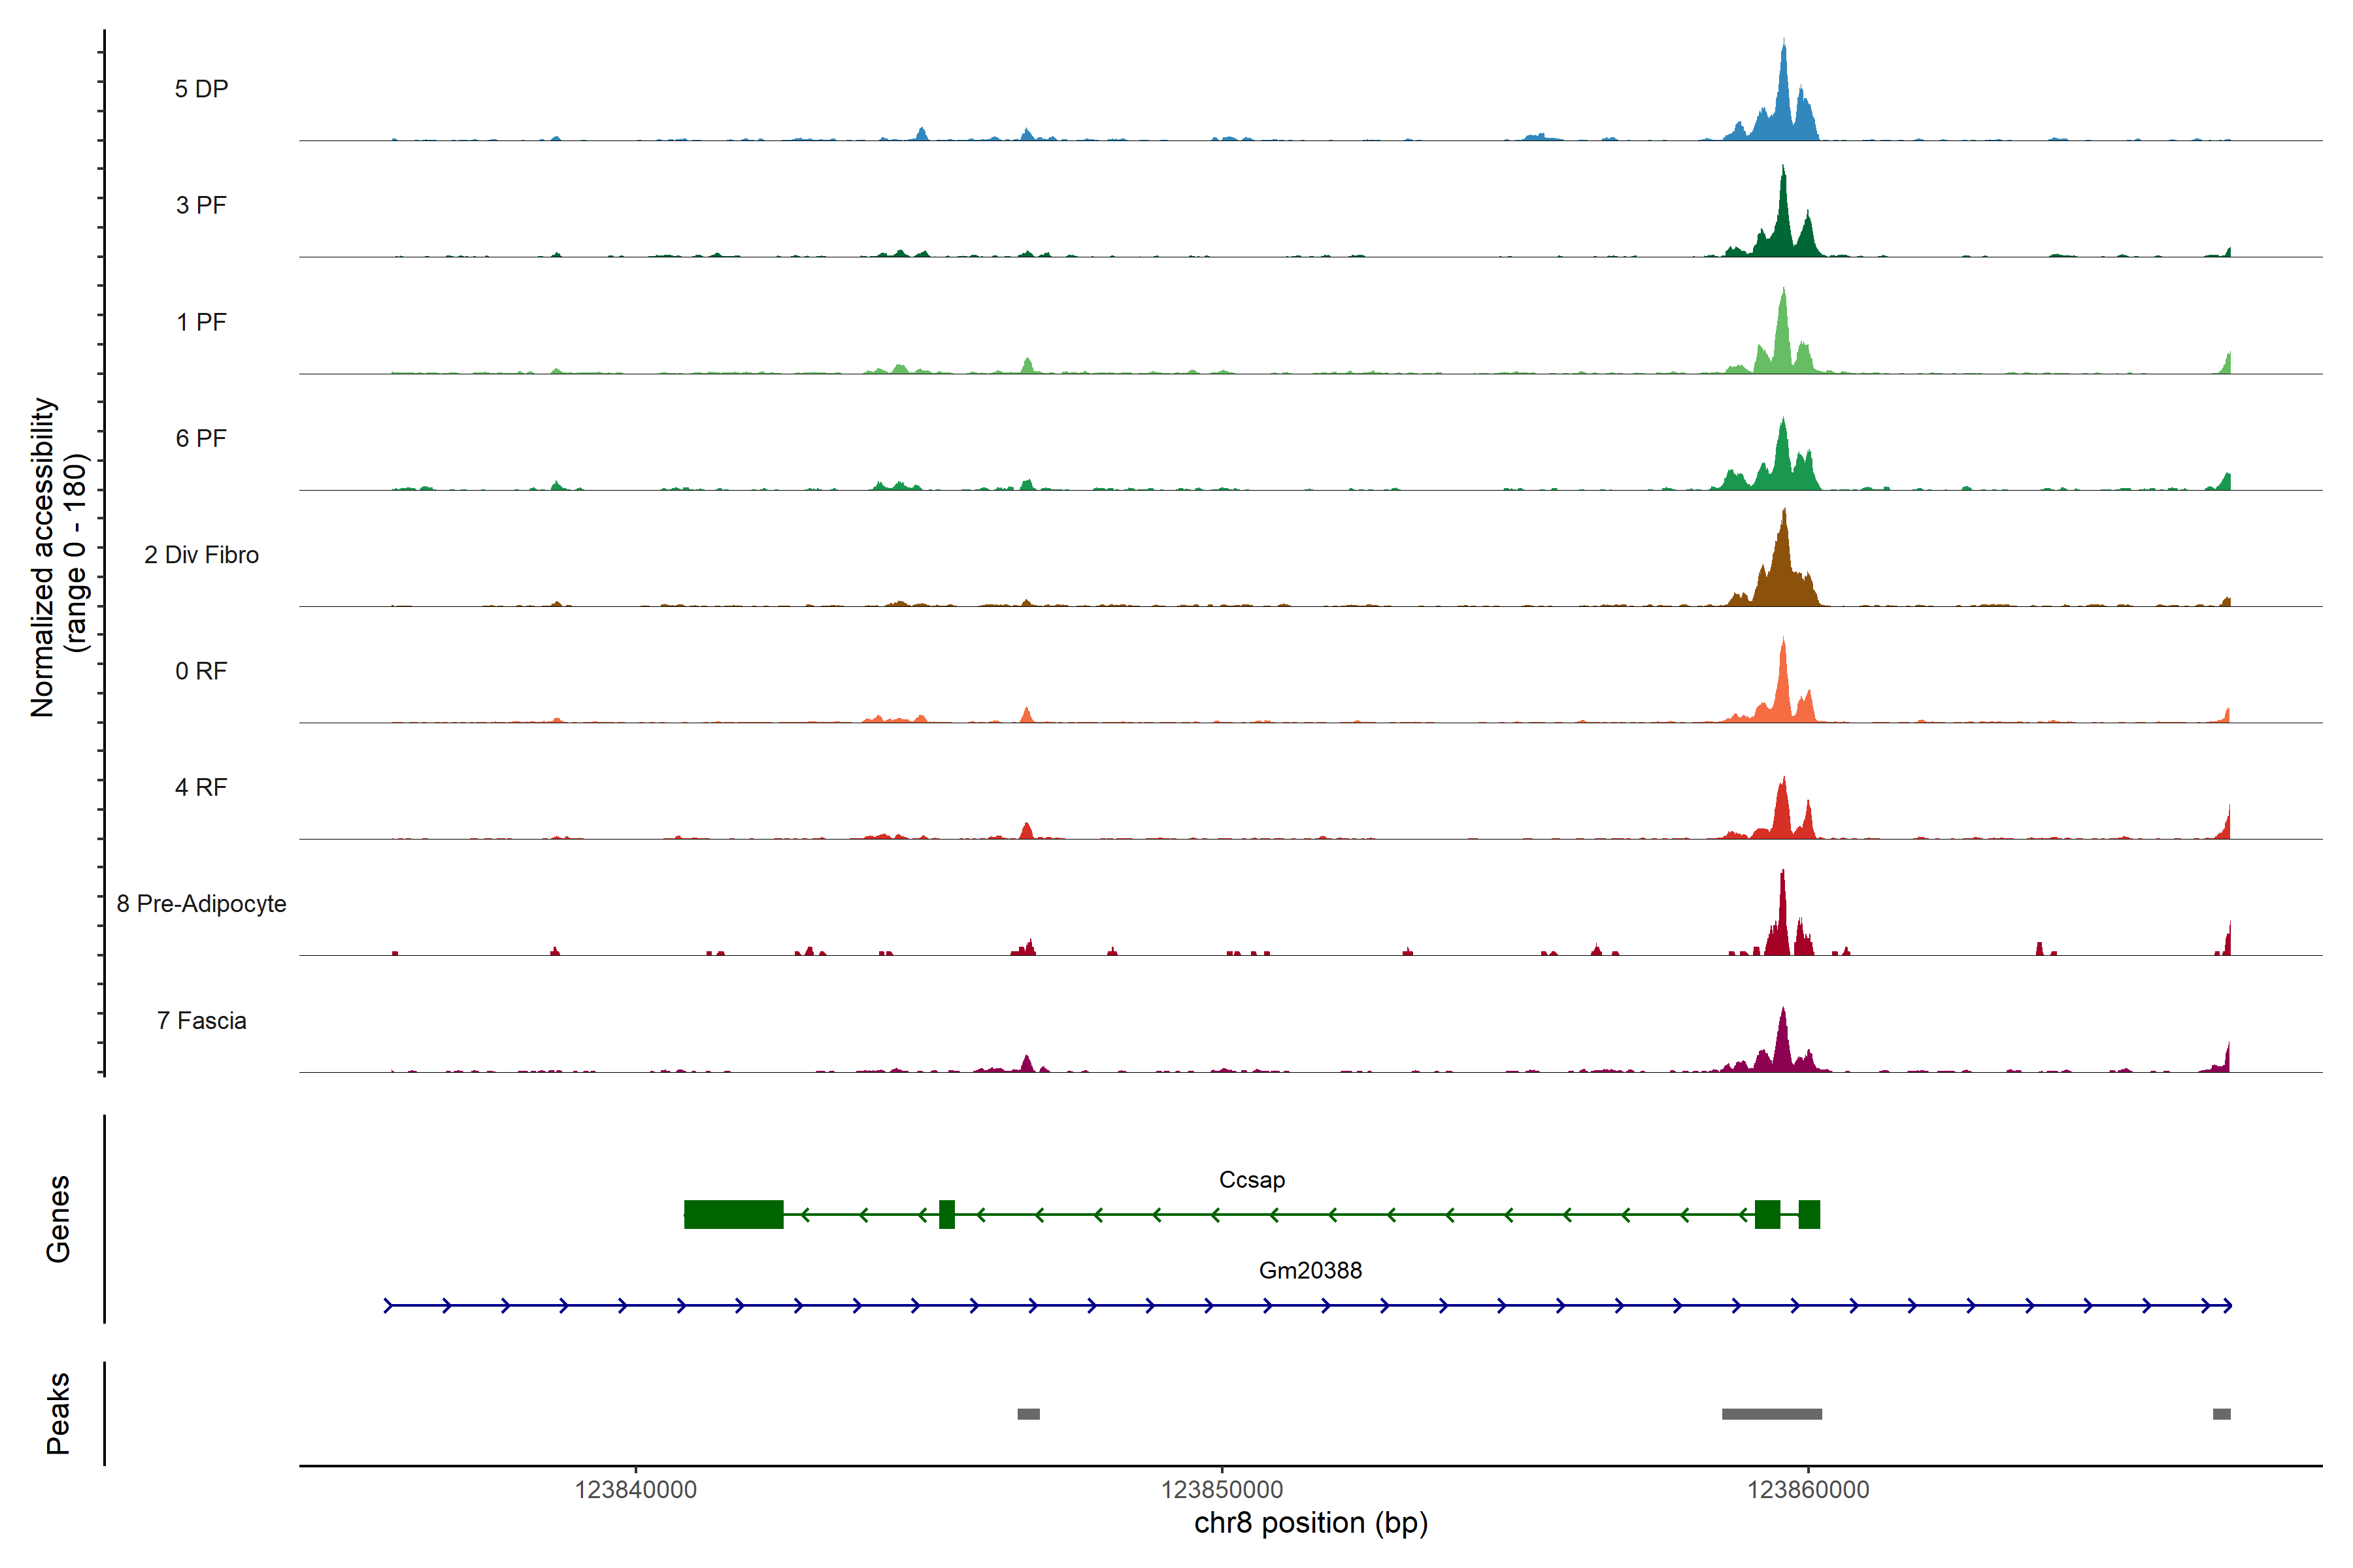This screenshot has width=2353, height=1568.
Task: Click the 2 Div Fibro track label
Action: pos(201,555)
